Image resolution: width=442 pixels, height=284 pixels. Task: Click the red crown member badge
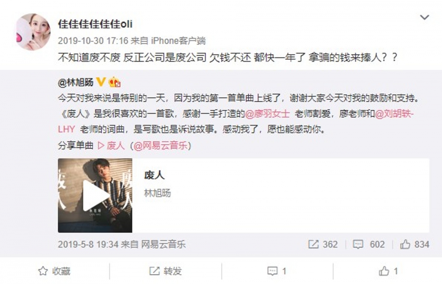point(115,82)
